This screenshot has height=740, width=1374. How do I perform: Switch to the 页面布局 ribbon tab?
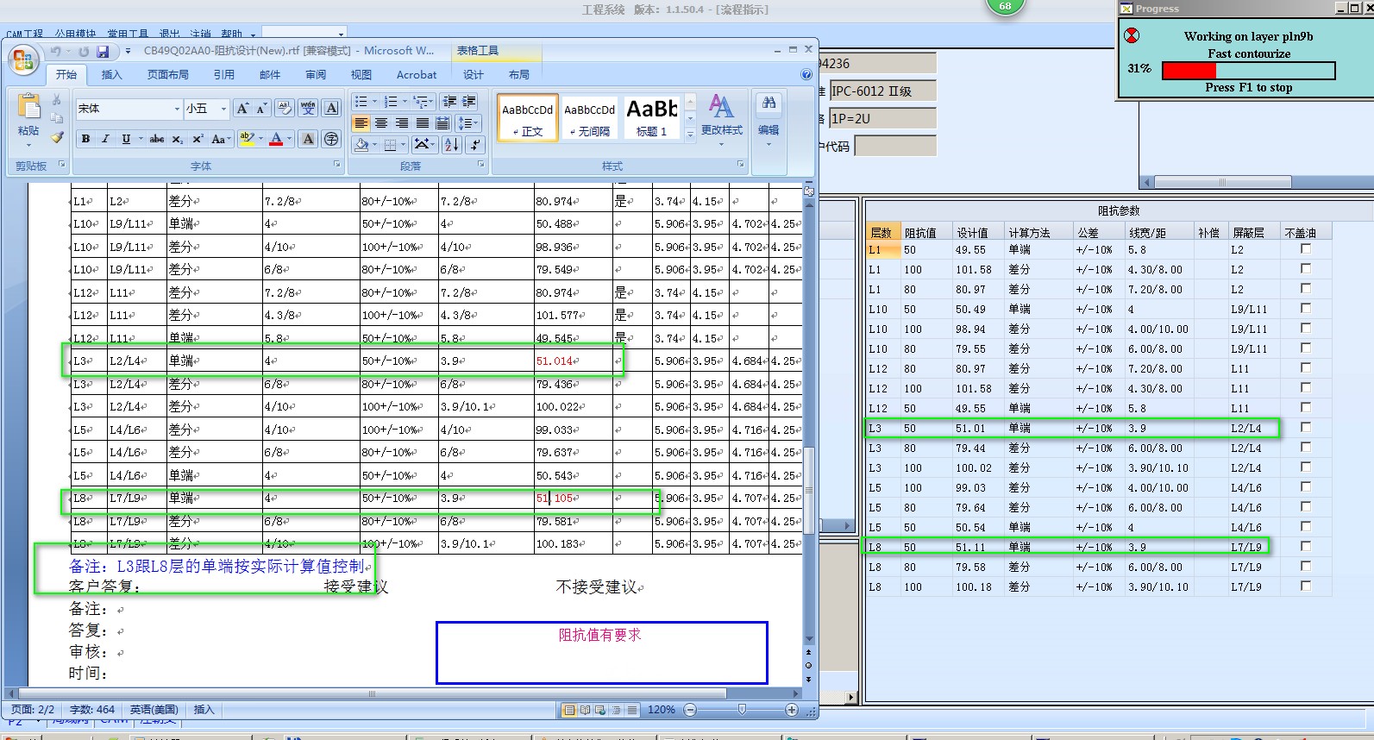tap(167, 75)
